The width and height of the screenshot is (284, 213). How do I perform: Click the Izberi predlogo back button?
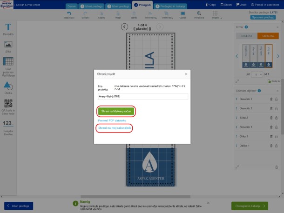pyautogui.click(x=19, y=206)
